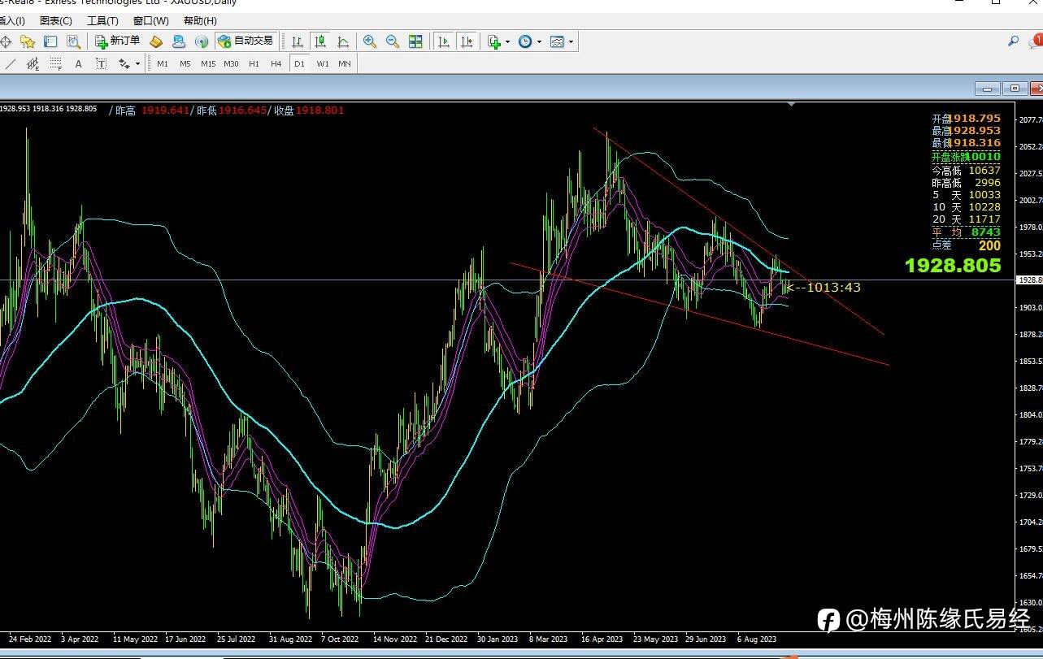Switch to M5 timeframe

click(x=185, y=63)
